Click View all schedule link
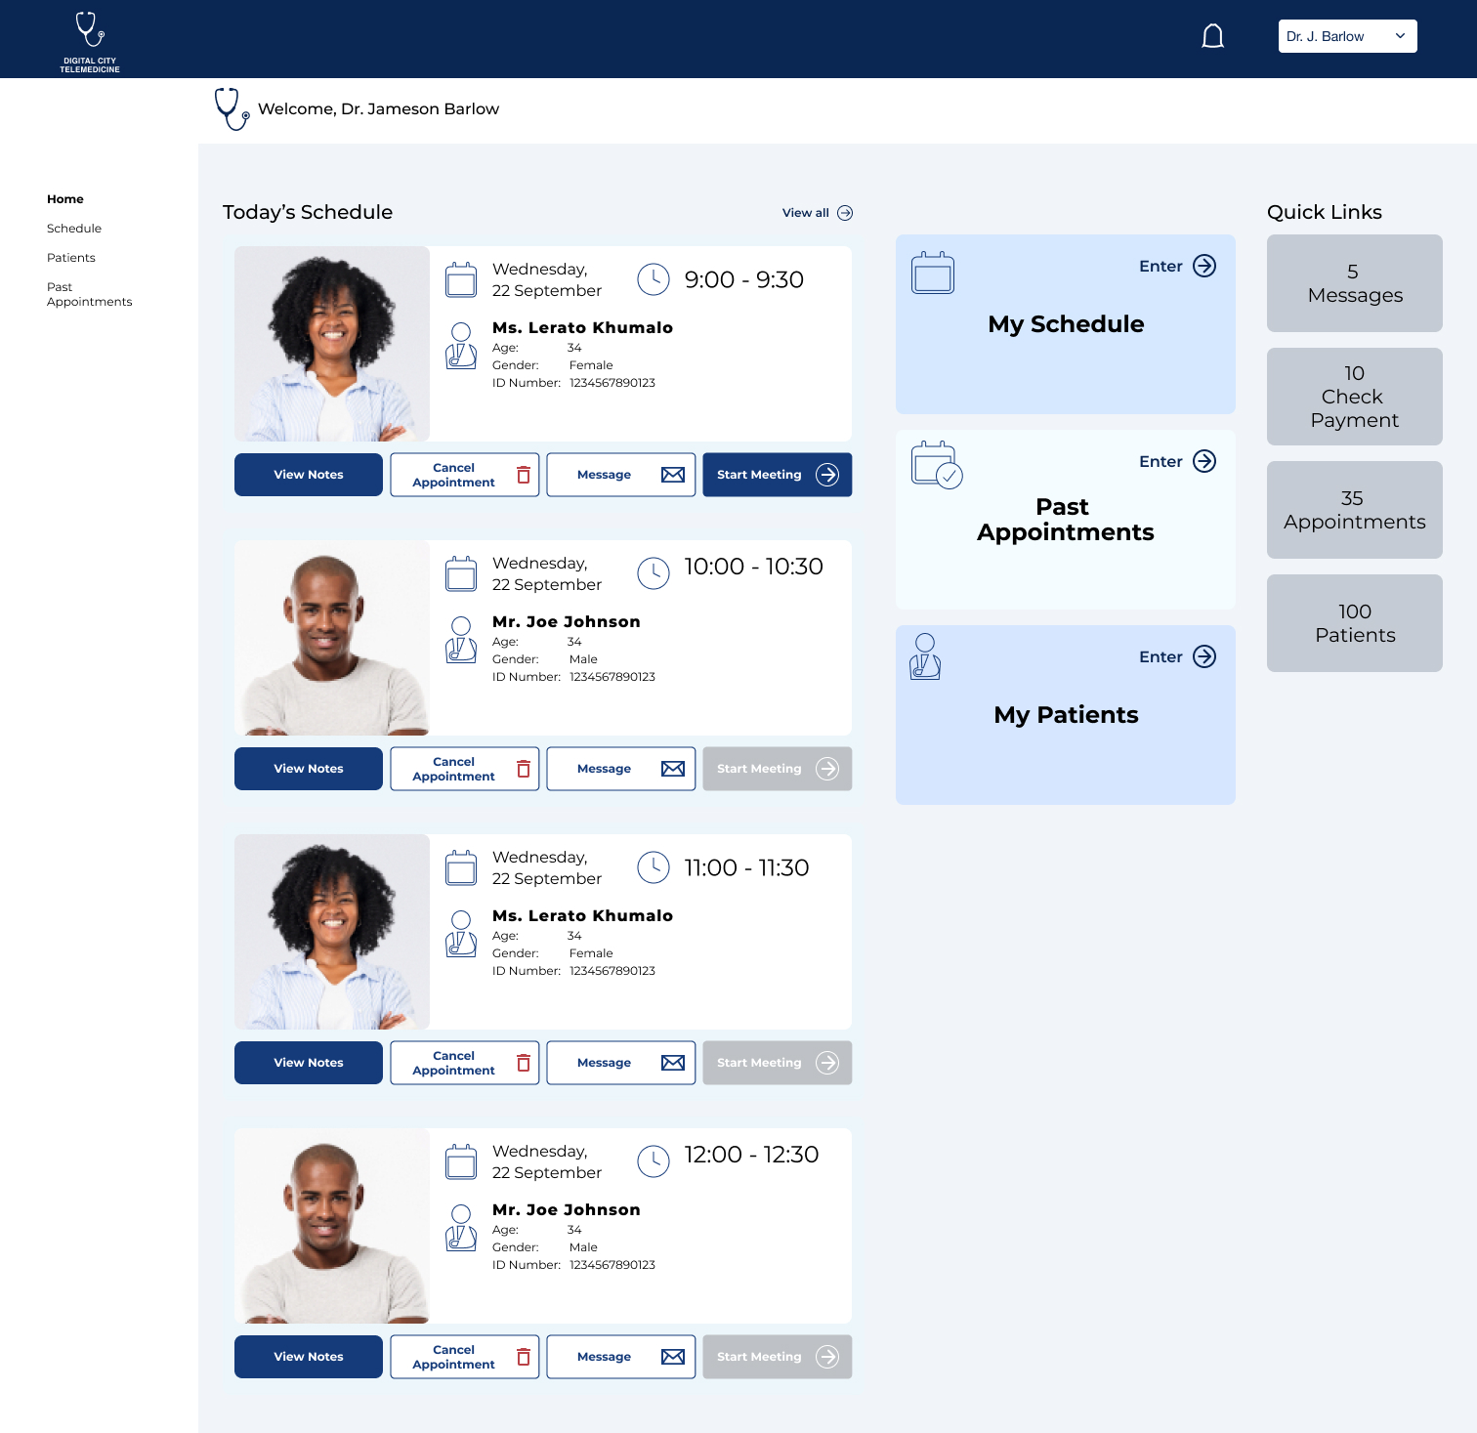Image resolution: width=1477 pixels, height=1433 pixels. [x=806, y=213]
